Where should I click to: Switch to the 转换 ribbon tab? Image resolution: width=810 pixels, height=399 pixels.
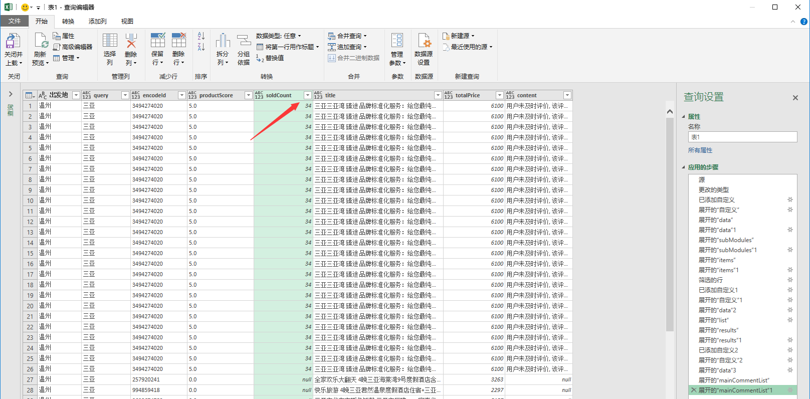68,22
